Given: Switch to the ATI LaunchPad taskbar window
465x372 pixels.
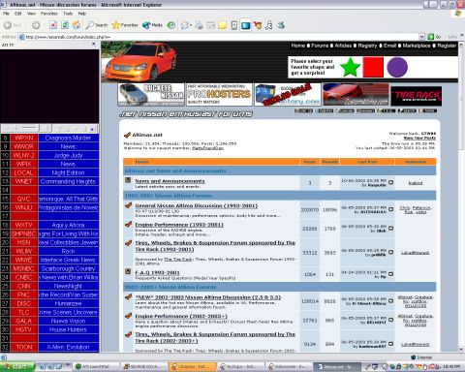Looking at the screenshot, I should pos(96,367).
